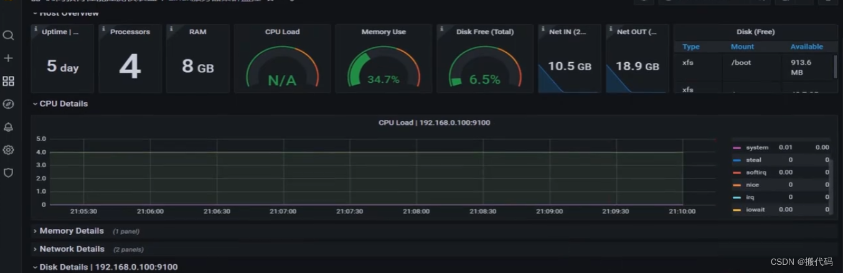Open the Processors panel title menu
Viewport: 843px width, 273px height.
(x=131, y=32)
